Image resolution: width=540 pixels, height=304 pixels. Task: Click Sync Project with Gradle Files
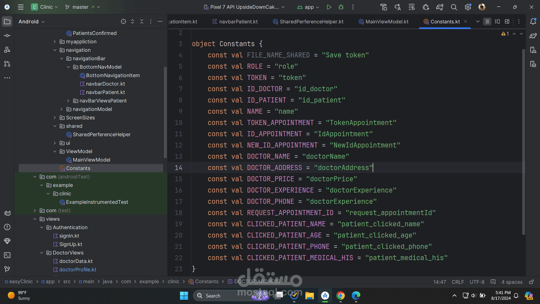pos(440,7)
